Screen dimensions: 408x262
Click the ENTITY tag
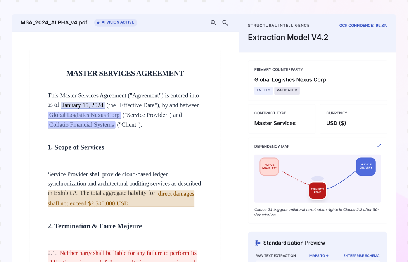[x=263, y=90]
